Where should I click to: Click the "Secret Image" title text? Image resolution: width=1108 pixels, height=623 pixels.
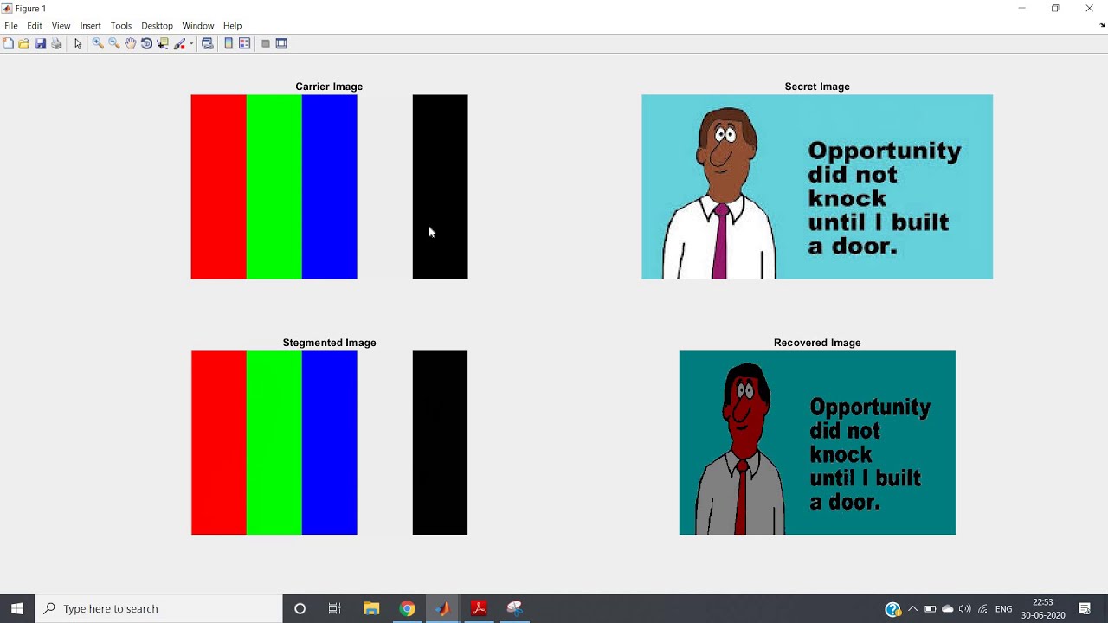pos(817,87)
